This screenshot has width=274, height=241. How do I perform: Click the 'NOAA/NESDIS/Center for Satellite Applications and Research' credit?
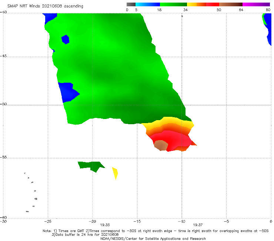tap(153, 238)
